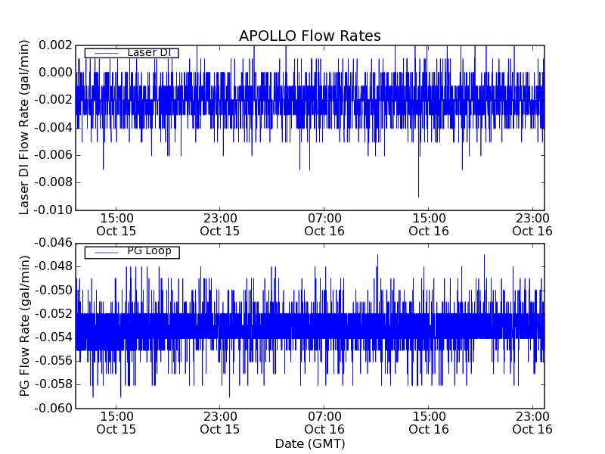Click the Laser DI Flow Rate y-axis label
This screenshot has height=454, width=605.
click(24, 127)
